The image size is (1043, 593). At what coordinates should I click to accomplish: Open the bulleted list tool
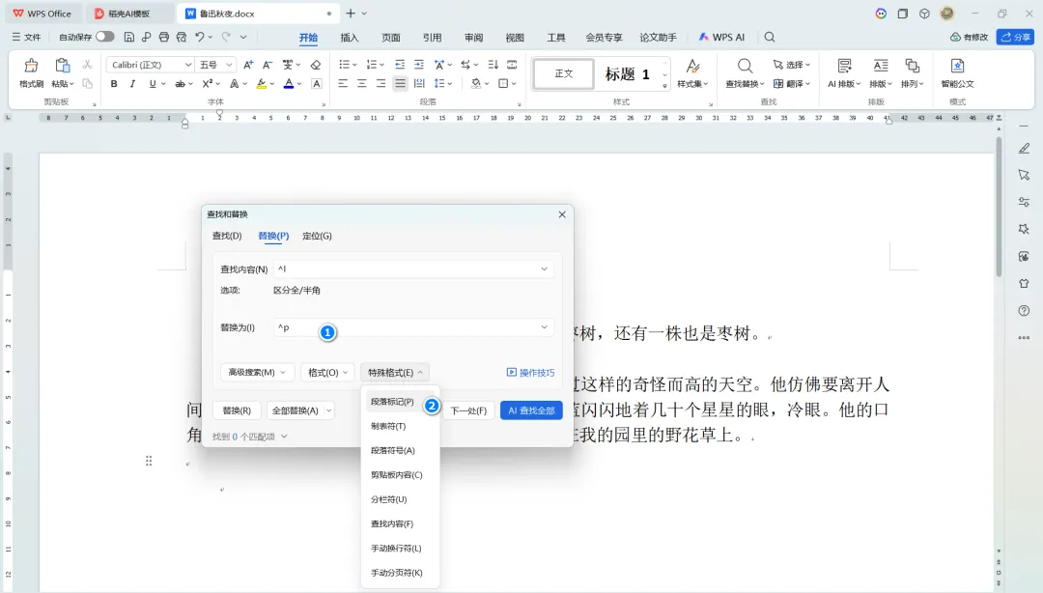pos(344,65)
